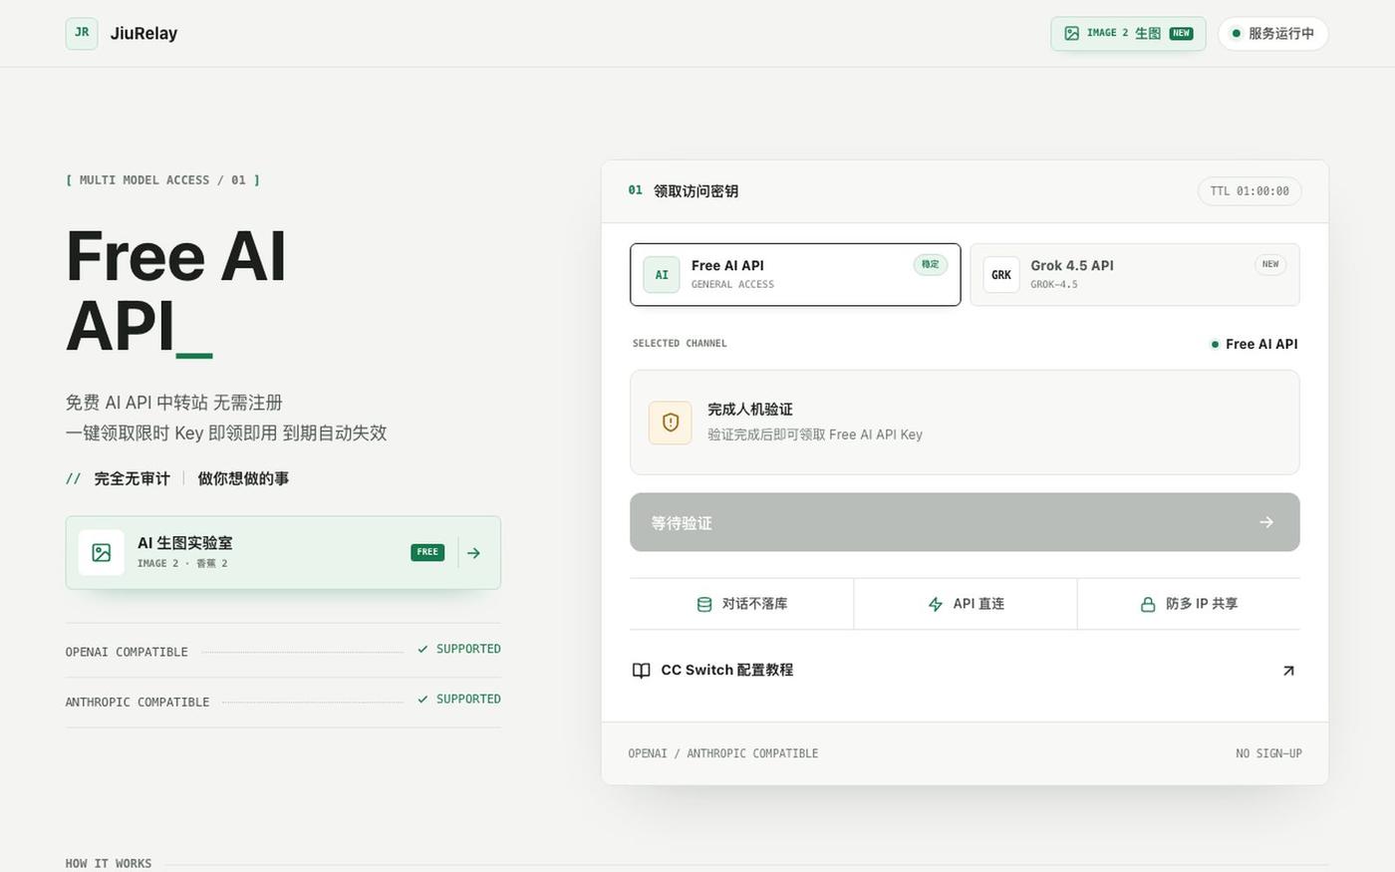Click the TTL 01:00:00 timer pill
Viewport: 1395px width, 872px height.
coord(1250,191)
